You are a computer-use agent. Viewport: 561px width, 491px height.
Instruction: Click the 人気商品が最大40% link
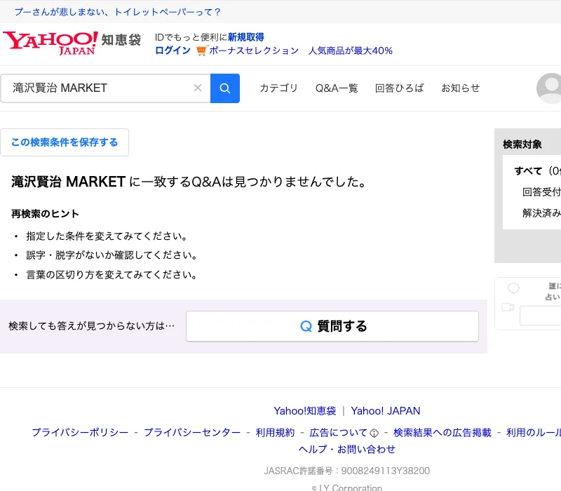click(x=350, y=51)
